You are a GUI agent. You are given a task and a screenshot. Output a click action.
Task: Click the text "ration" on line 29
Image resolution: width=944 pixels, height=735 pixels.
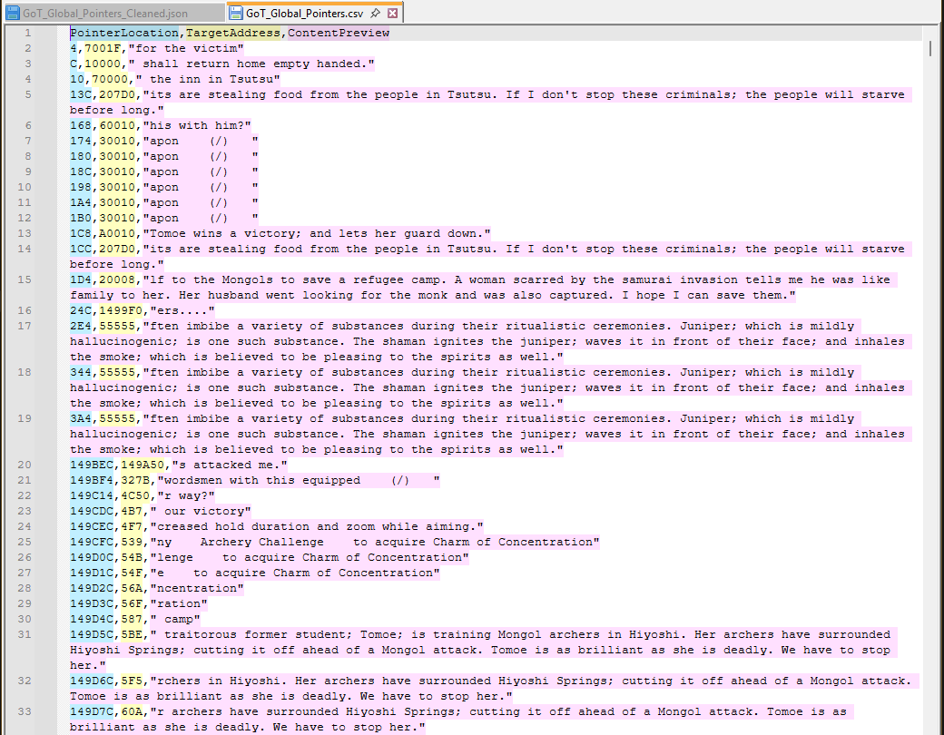[x=179, y=603]
